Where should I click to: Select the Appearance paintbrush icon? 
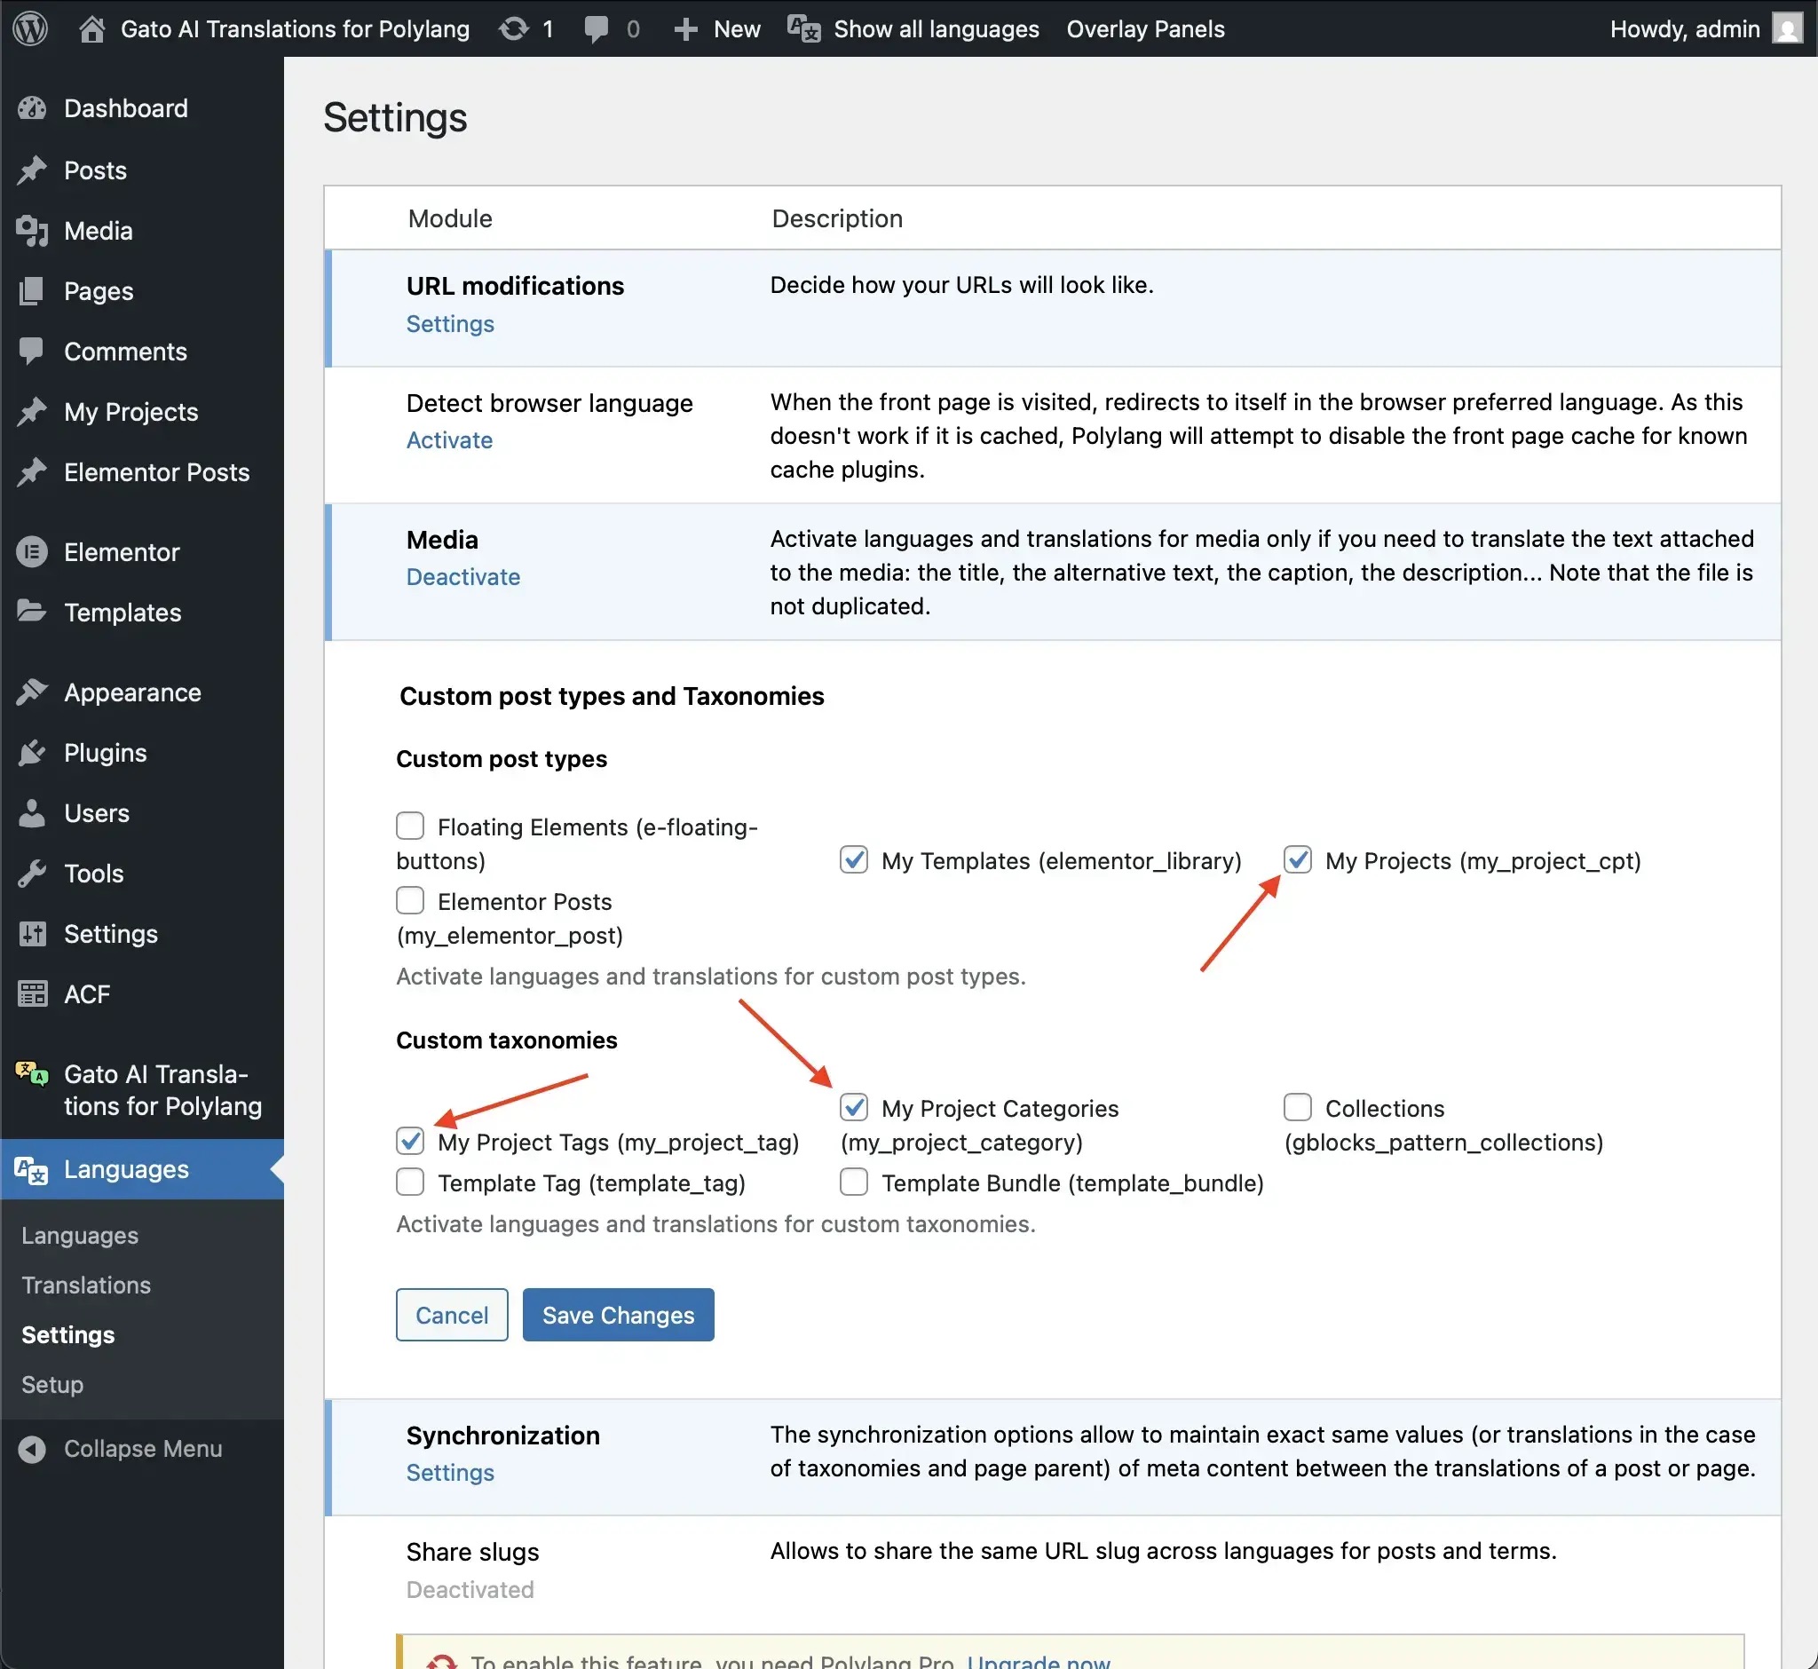coord(32,692)
